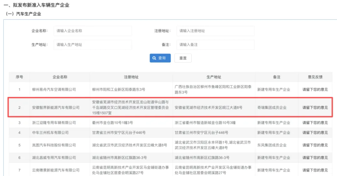Select company name 中车兰州机车有限公司
This screenshot has width=337, height=176.
pyautogui.click(x=50, y=133)
